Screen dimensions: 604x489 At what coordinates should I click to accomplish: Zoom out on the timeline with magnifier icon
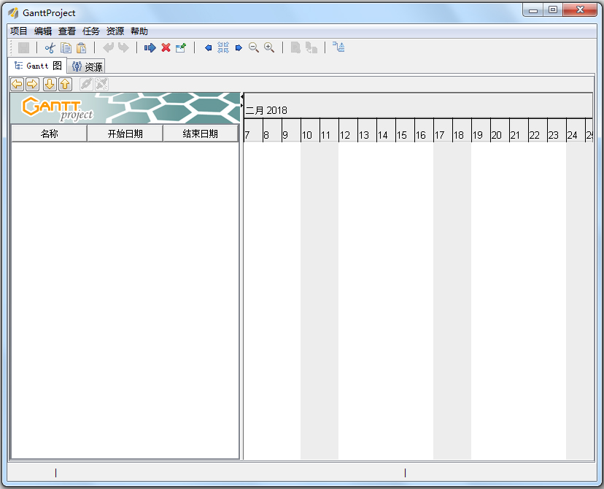click(254, 47)
